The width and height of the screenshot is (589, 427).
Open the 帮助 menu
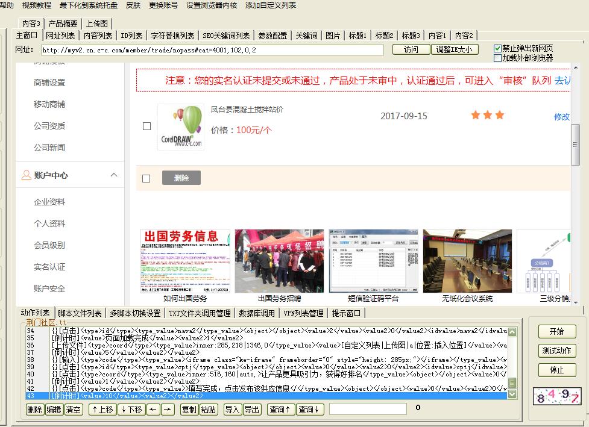pyautogui.click(x=7, y=5)
